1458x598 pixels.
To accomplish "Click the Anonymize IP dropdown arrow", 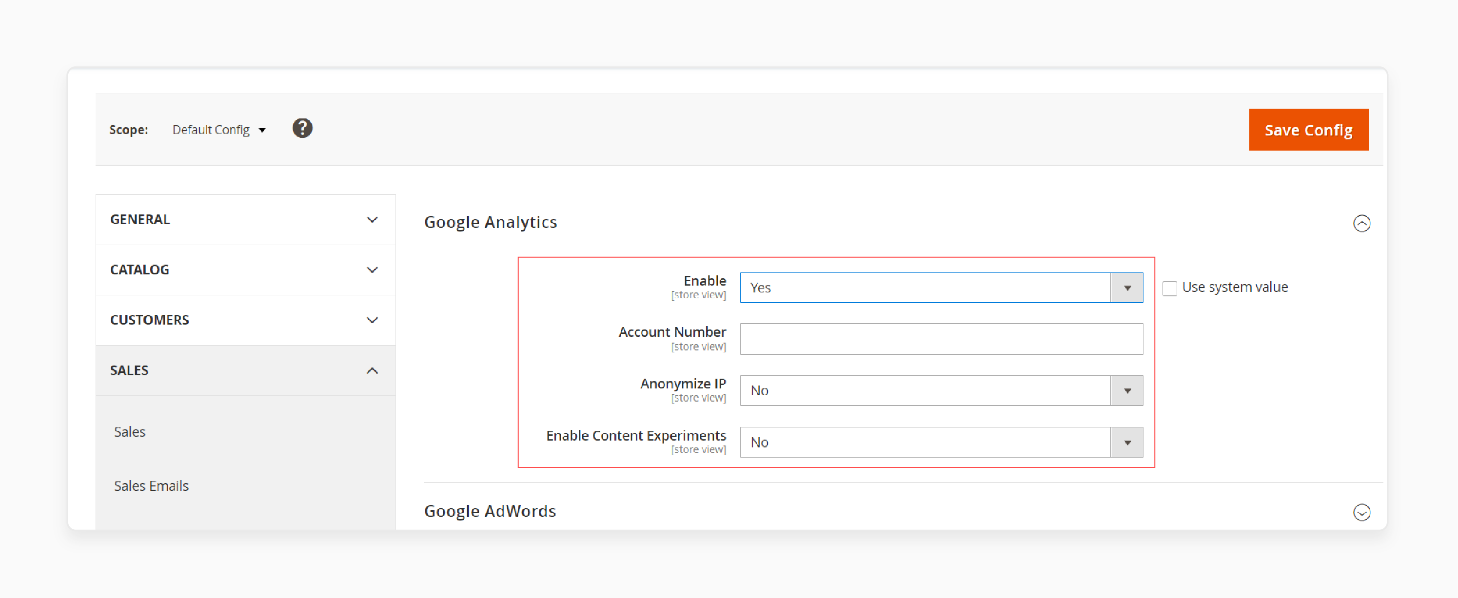I will [1127, 390].
